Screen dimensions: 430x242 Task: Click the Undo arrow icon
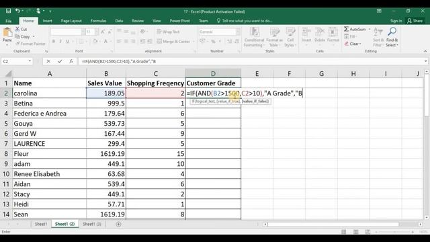click(x=17, y=11)
